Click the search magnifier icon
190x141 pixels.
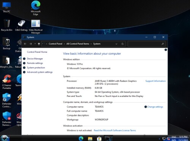point(163,44)
